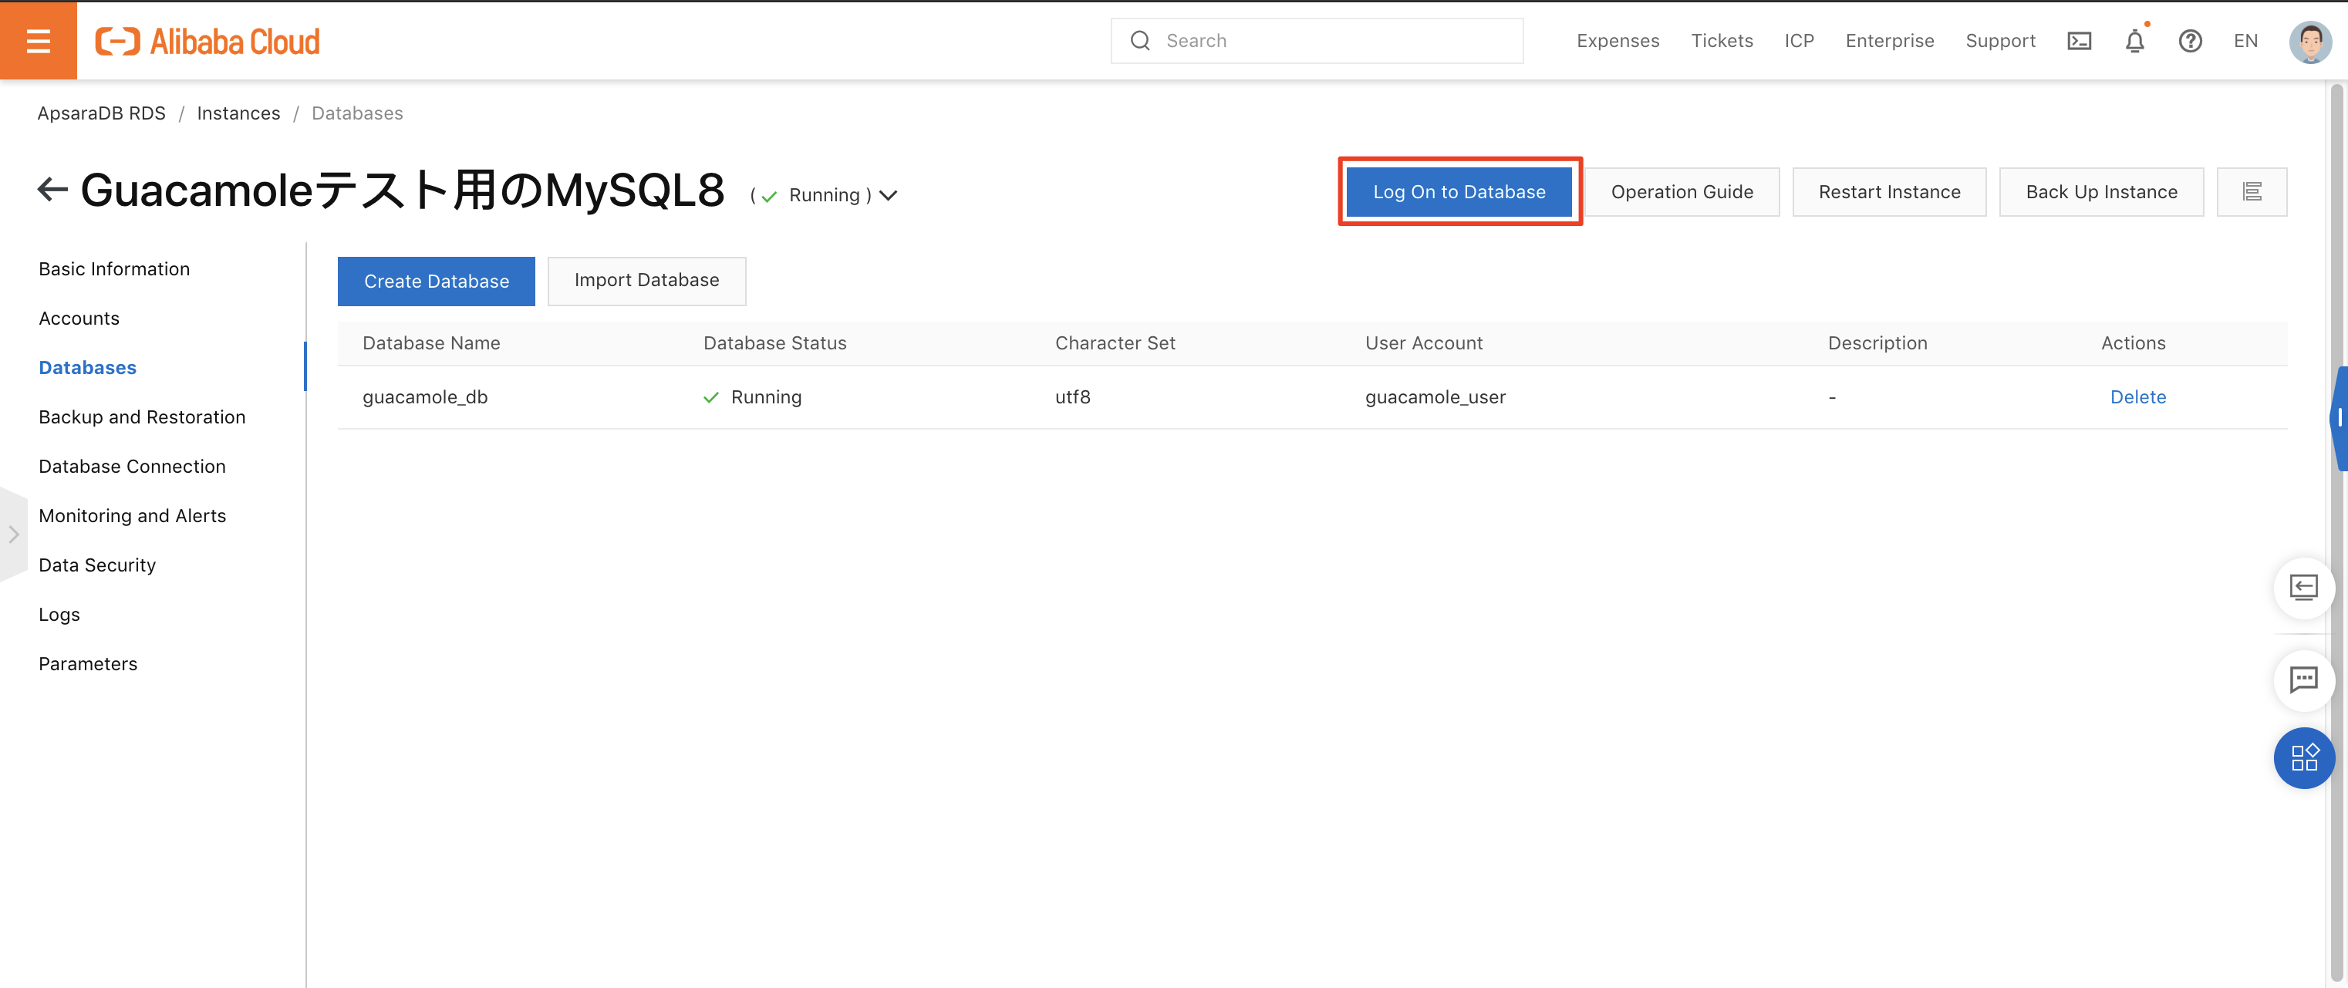Screen dimensions: 2348x988
Task: Click the Database Status column header
Action: [774, 342]
